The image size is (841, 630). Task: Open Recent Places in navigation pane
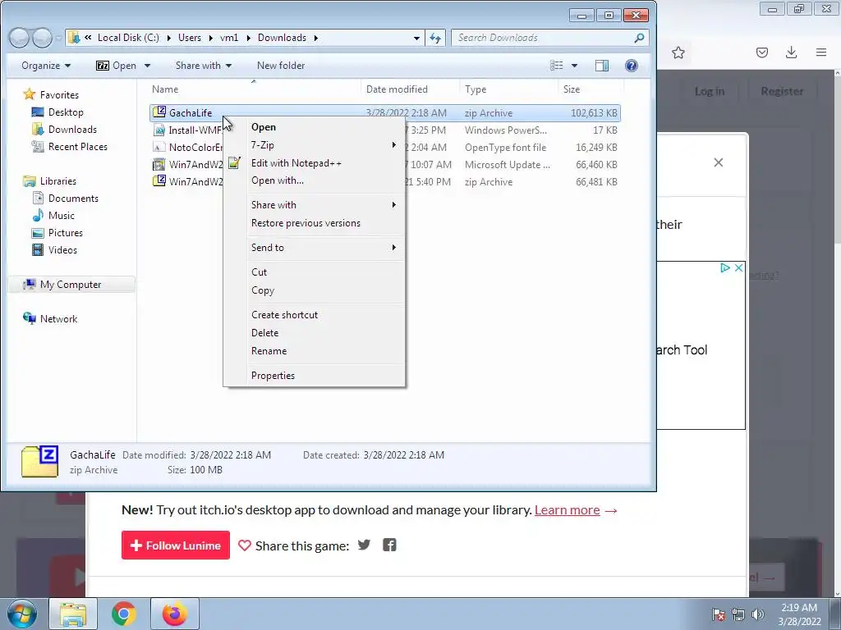pos(77,146)
